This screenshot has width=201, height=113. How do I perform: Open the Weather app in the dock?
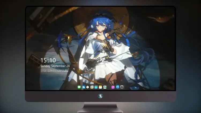(83, 87)
